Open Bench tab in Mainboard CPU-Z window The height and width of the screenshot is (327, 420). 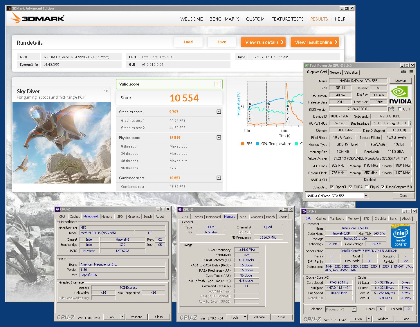coord(147,217)
